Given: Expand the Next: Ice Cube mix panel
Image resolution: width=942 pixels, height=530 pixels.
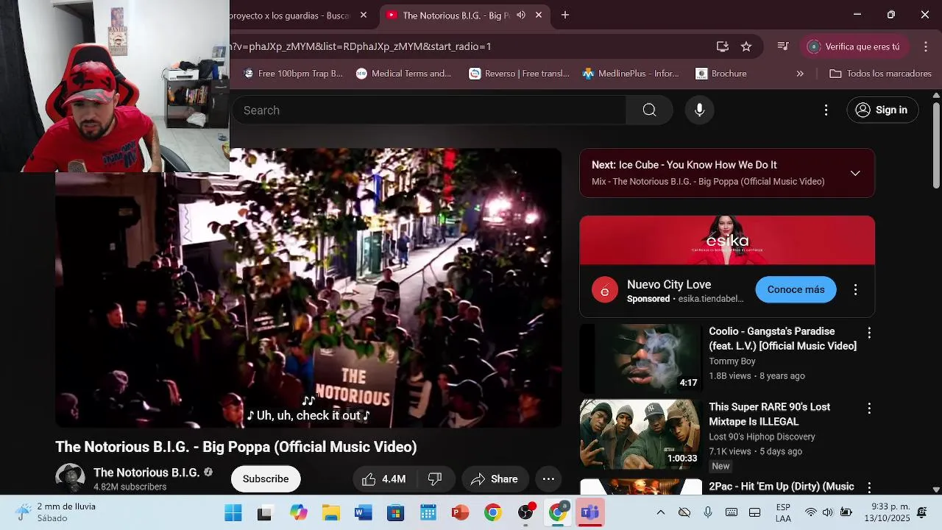Looking at the screenshot, I should [x=855, y=173].
